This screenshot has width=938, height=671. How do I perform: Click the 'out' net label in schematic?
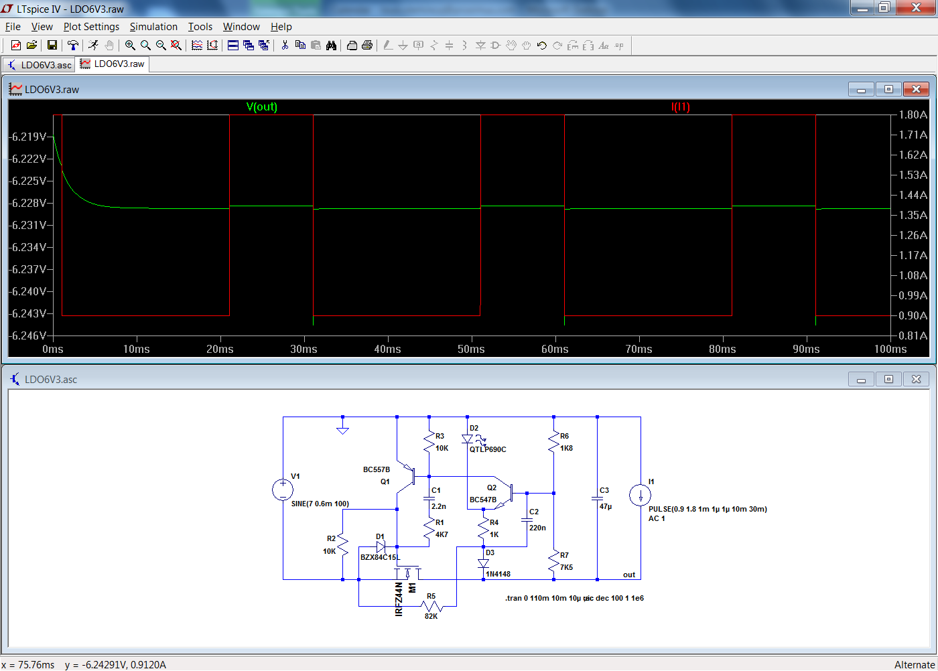629,575
